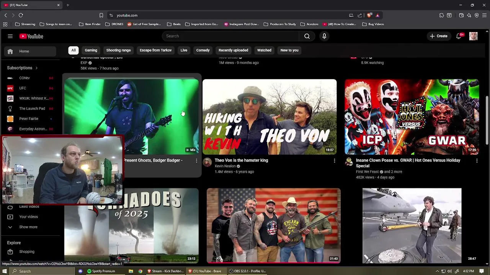Open a new browser tab
This screenshot has height=275, width=490.
click(68, 5)
